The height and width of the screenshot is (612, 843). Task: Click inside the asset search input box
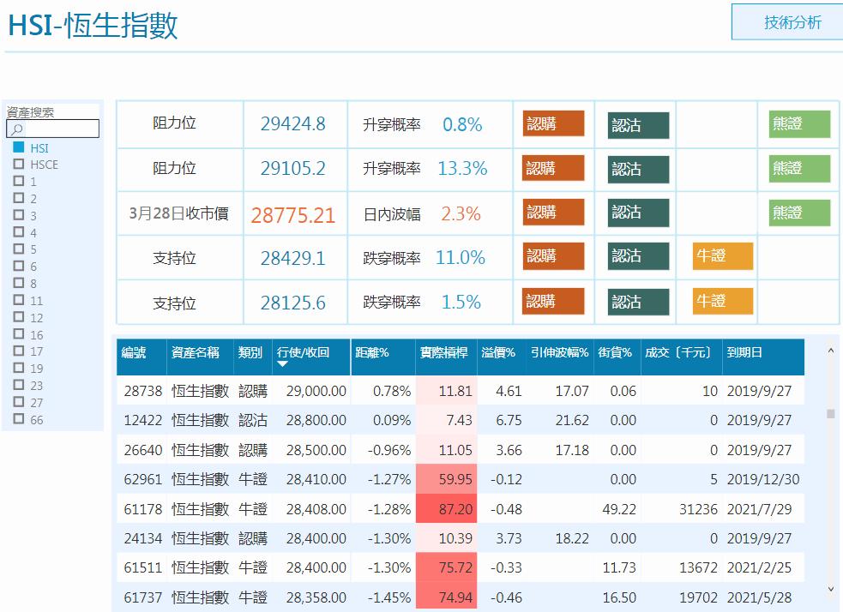tap(60, 128)
